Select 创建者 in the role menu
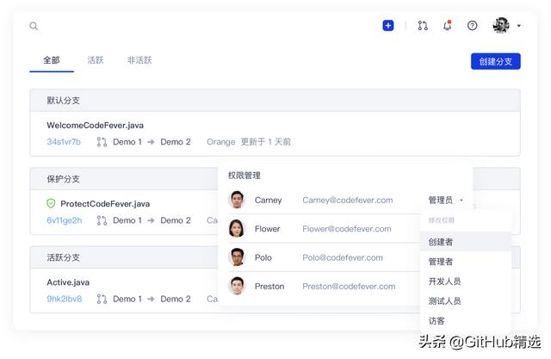 point(465,242)
